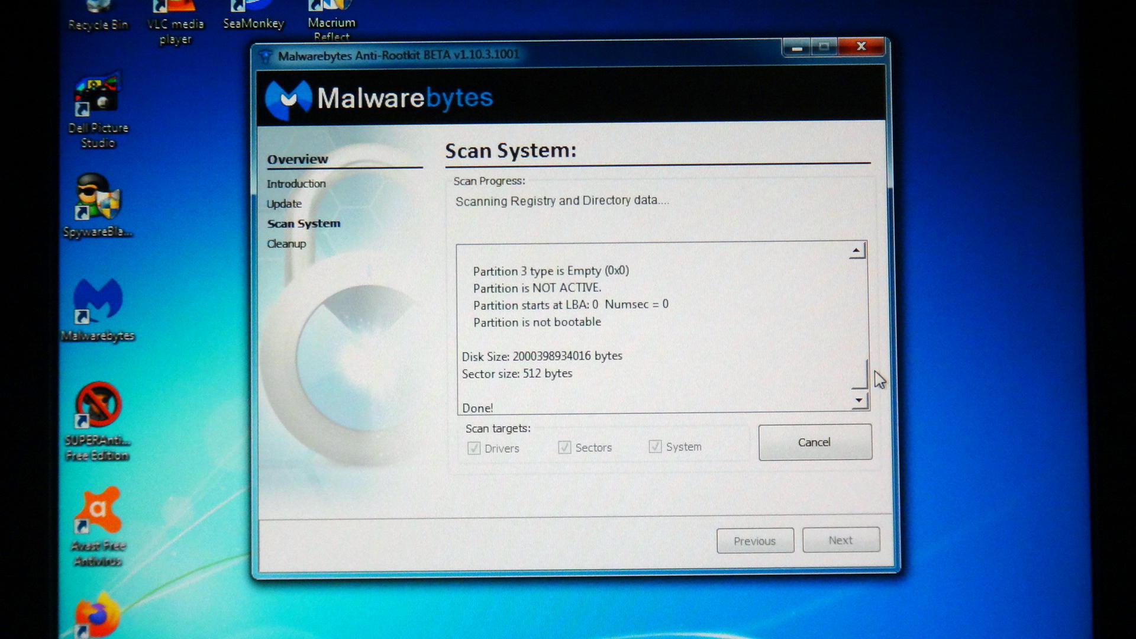The image size is (1136, 639).
Task: Click scroll down arrow in scan log
Action: pyautogui.click(x=859, y=401)
